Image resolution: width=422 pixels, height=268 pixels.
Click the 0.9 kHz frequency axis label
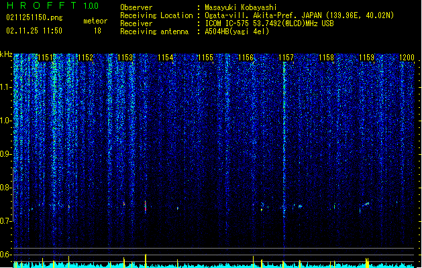(x=6, y=154)
